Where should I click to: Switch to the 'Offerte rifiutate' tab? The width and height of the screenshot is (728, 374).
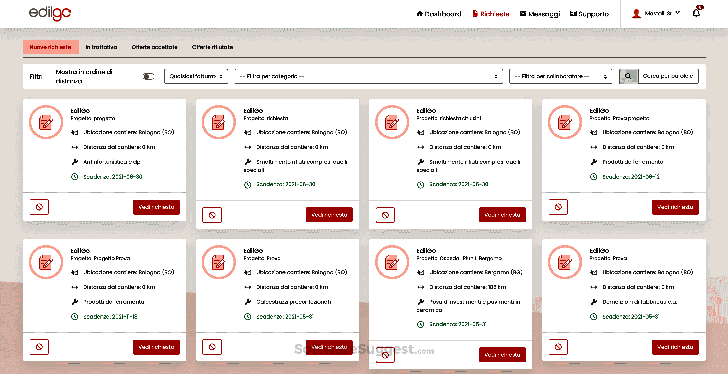pos(212,47)
